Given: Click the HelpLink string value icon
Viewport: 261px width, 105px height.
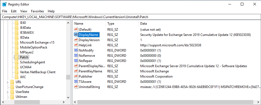Looking at the screenshot, I should [x=76, y=45].
